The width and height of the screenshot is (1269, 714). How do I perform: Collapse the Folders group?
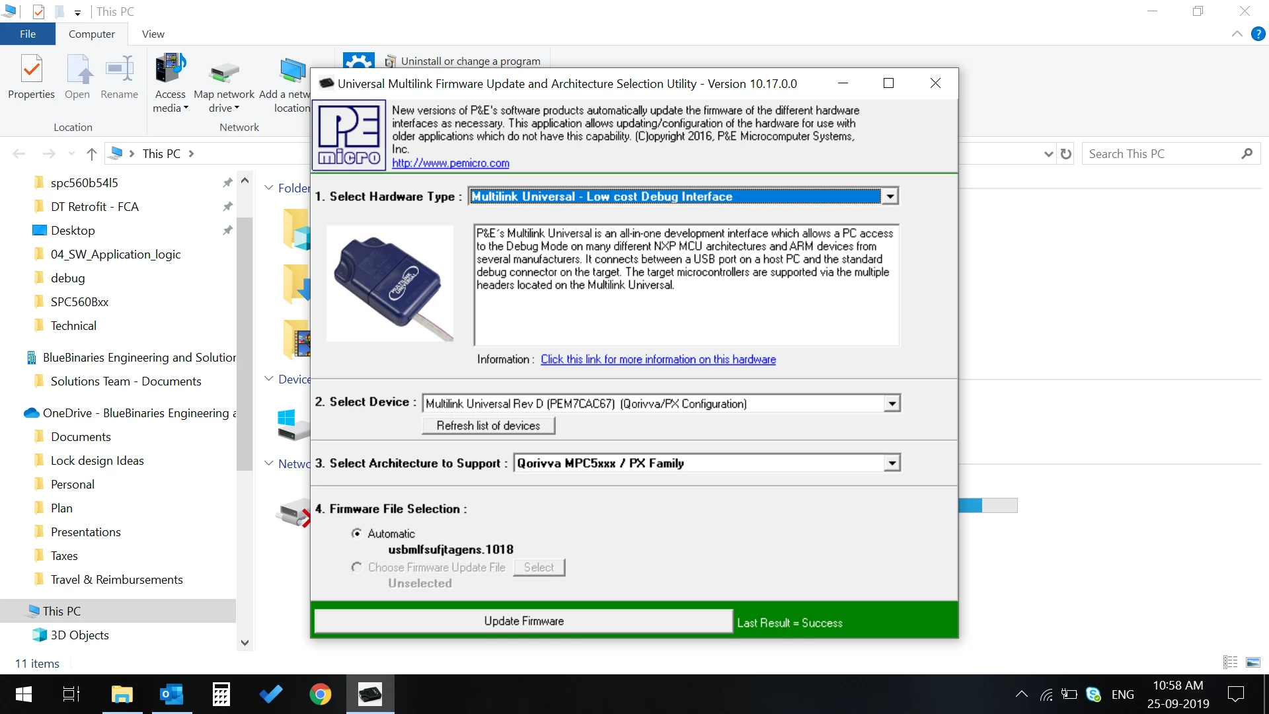pos(269,188)
